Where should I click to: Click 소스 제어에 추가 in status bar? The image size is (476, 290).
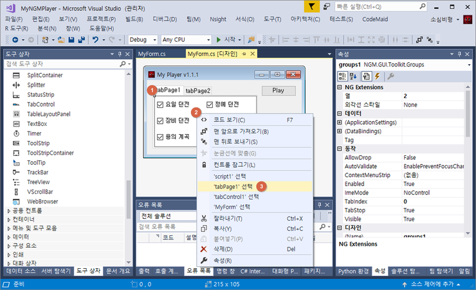[x=432, y=284]
